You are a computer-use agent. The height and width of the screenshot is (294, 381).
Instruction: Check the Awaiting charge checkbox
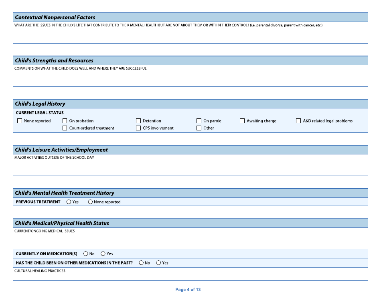[242, 120]
